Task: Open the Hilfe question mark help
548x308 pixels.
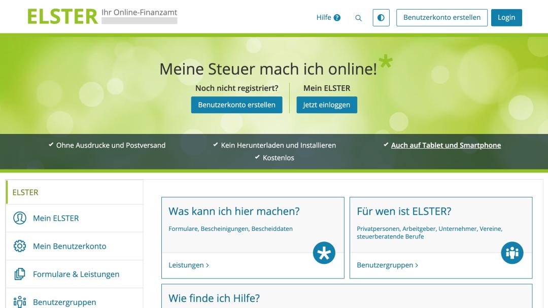Action: point(337,17)
